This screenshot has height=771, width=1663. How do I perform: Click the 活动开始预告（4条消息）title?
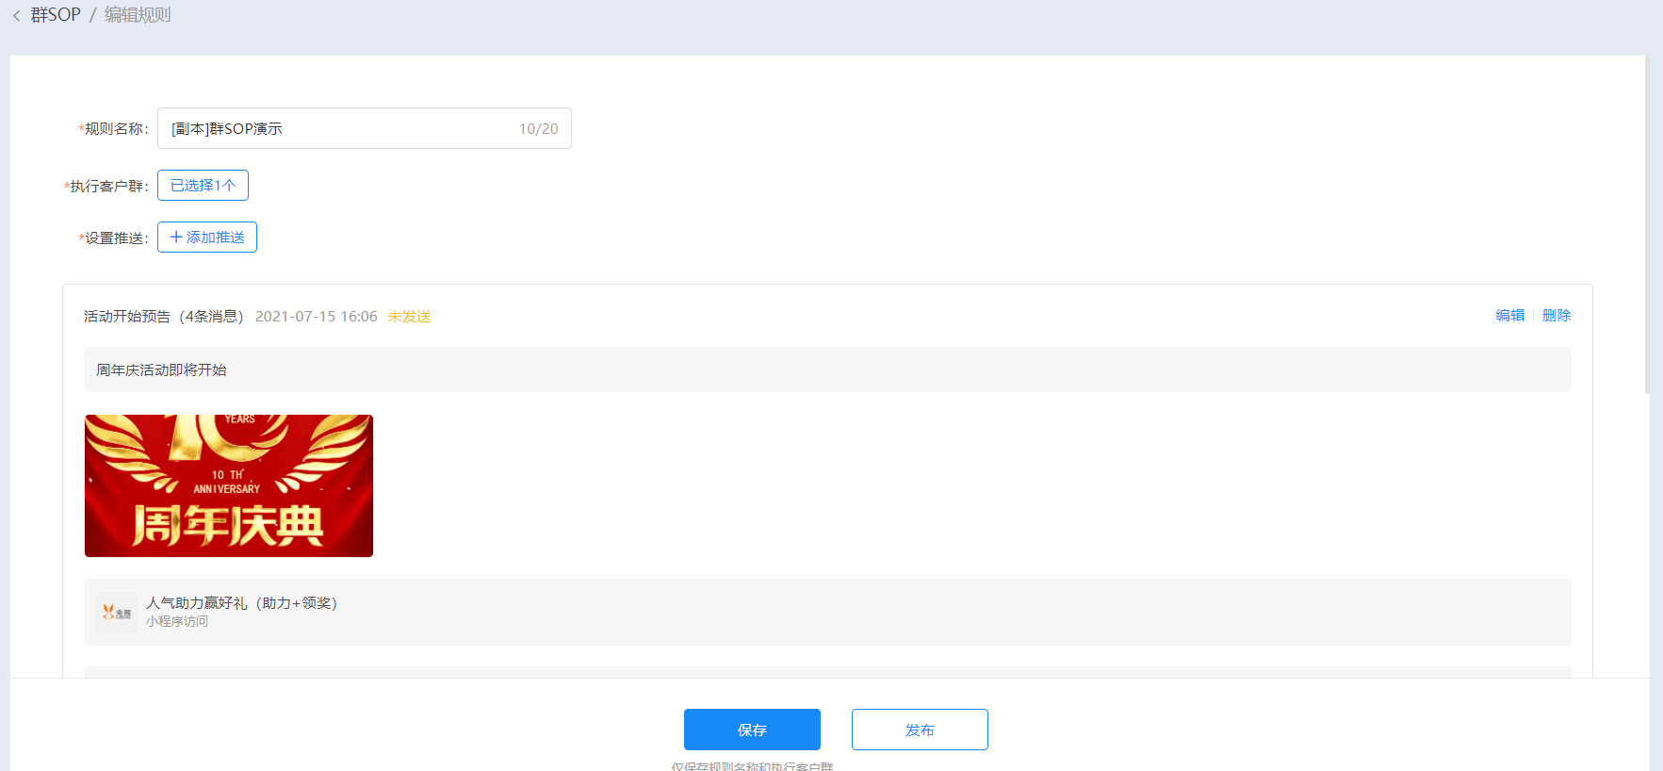163,317
